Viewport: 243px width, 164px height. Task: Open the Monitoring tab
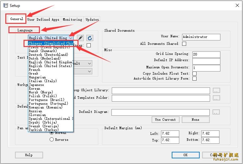pyautogui.click(x=72, y=19)
